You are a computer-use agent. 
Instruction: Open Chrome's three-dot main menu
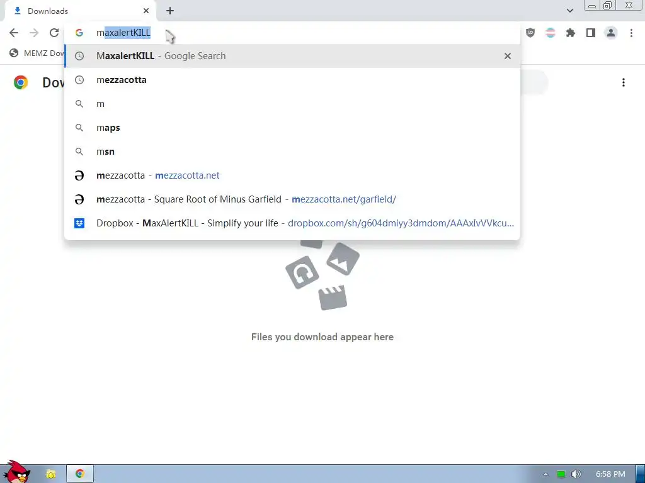[631, 33]
